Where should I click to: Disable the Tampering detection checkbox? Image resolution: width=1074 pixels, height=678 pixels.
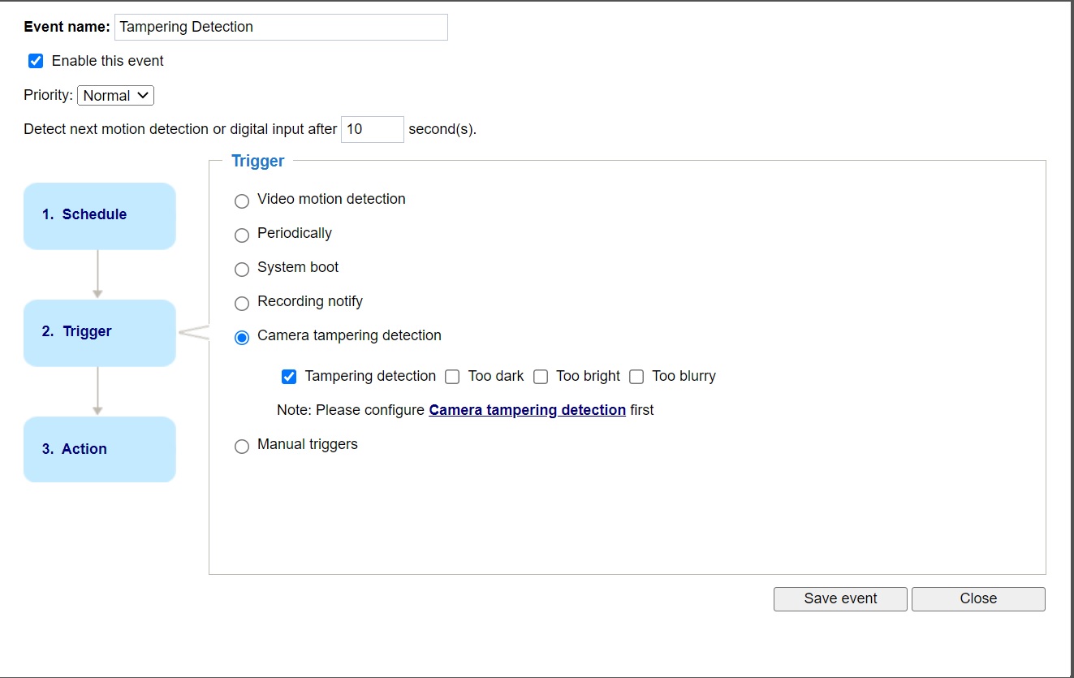coord(289,376)
